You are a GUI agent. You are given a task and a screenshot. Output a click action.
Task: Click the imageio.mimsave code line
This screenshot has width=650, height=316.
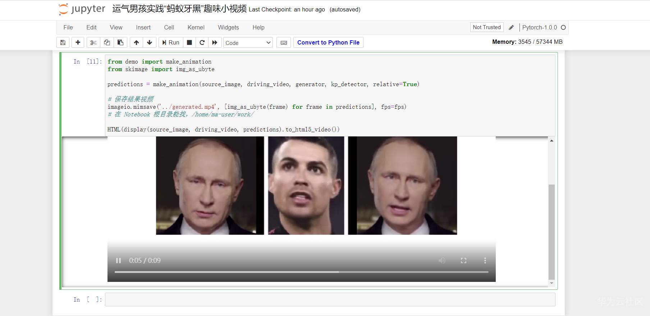(x=257, y=107)
